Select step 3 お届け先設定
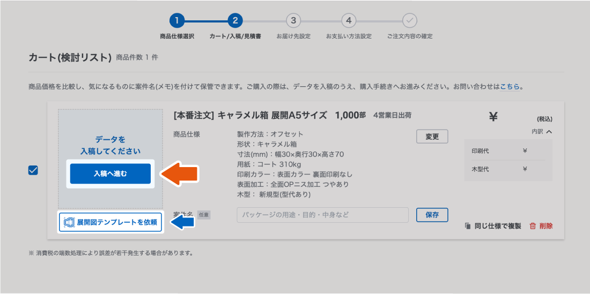Viewport: 590px width, 294px height. (293, 21)
